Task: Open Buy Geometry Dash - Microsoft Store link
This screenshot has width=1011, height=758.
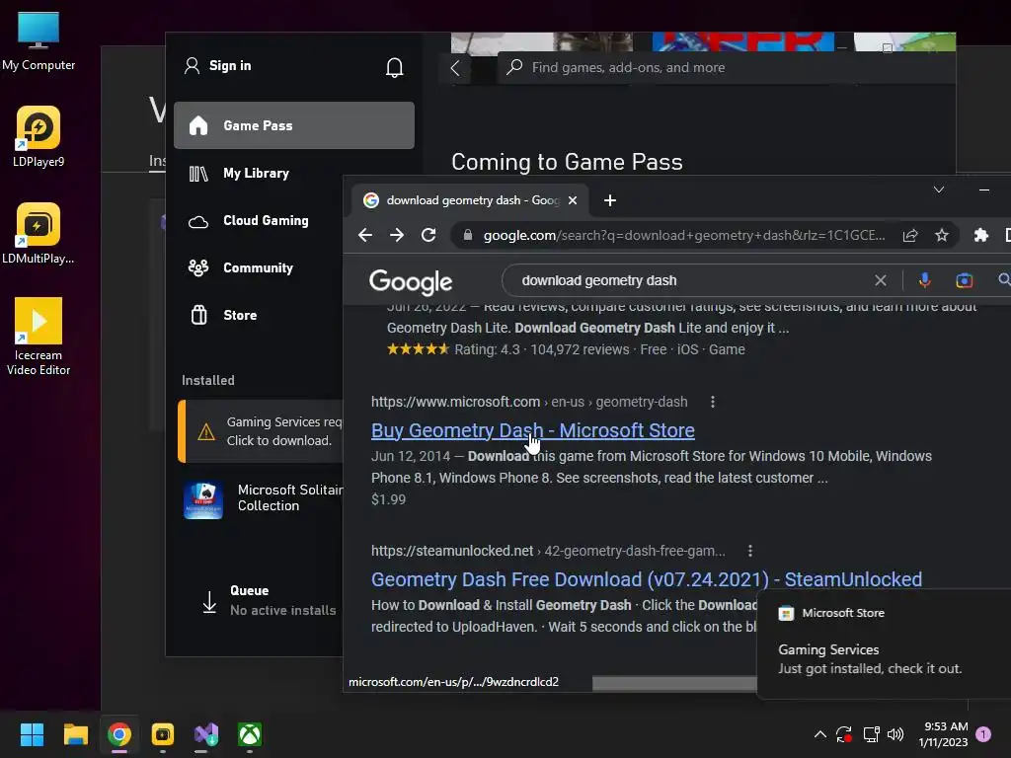Action: (532, 430)
